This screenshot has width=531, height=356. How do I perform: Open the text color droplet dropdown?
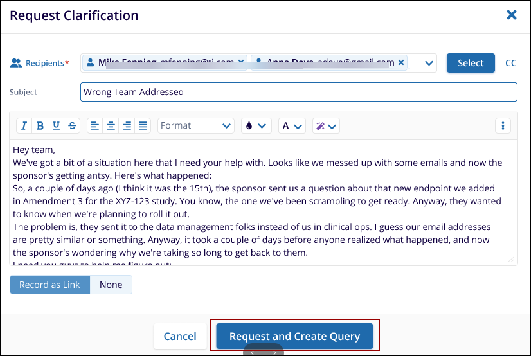tap(256, 126)
